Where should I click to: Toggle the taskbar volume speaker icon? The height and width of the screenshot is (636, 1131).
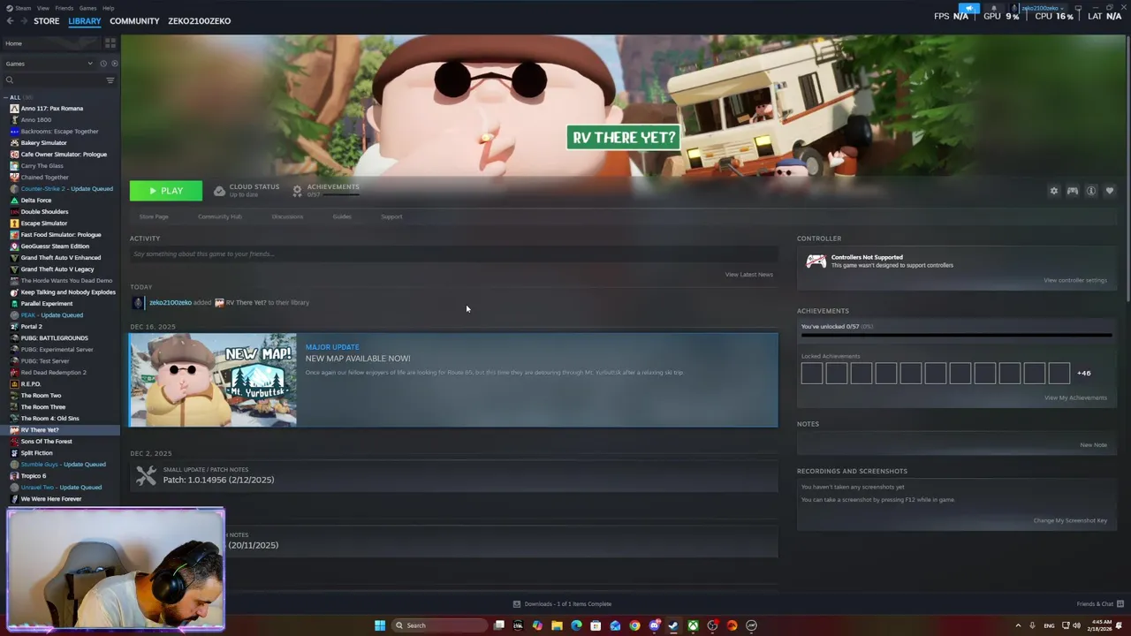pyautogui.click(x=1076, y=625)
